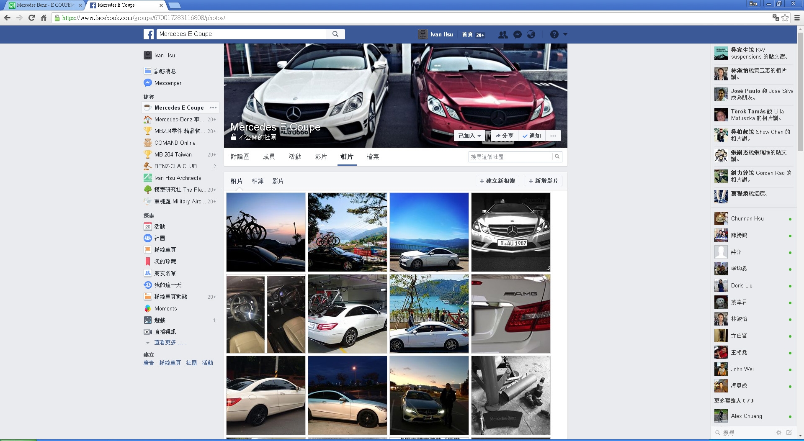The height and width of the screenshot is (441, 804).
Task: Open chat with Doris Liu
Action: tap(754, 285)
